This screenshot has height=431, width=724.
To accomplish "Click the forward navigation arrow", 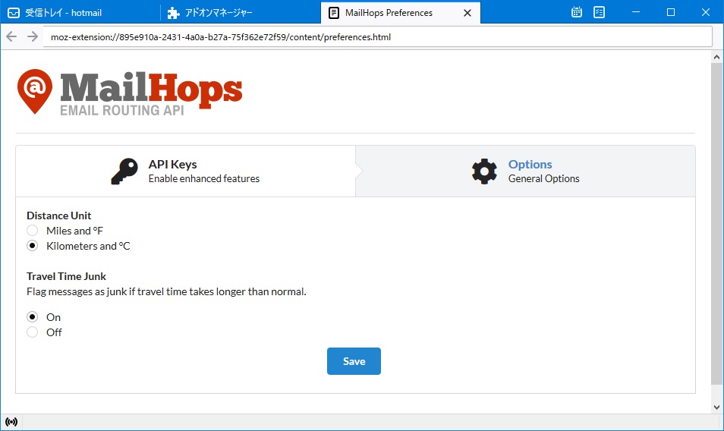I will click(32, 36).
